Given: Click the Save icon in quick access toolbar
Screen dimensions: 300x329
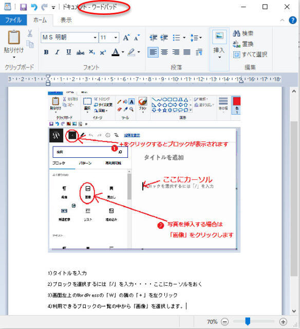Looking at the screenshot, I should [23, 7].
